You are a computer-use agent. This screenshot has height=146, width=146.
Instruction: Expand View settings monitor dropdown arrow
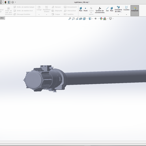113,19
